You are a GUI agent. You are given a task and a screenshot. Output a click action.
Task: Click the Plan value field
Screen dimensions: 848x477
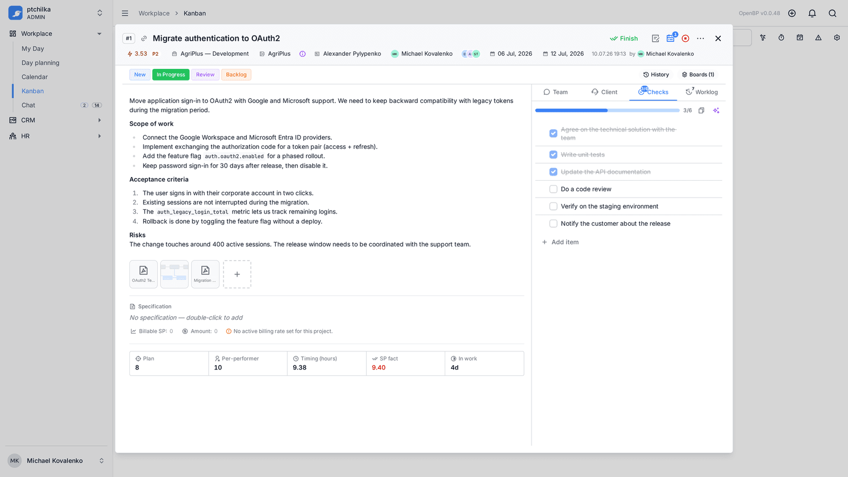point(169,364)
